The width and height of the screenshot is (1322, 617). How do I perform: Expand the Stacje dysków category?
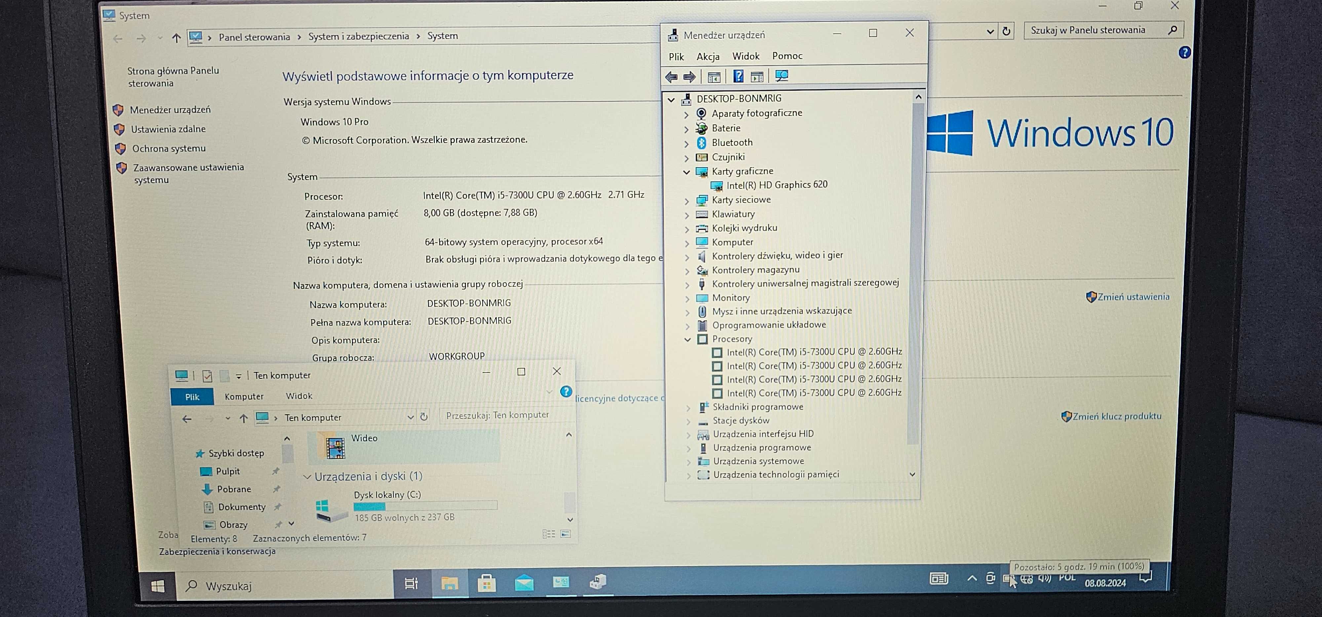[x=688, y=421]
